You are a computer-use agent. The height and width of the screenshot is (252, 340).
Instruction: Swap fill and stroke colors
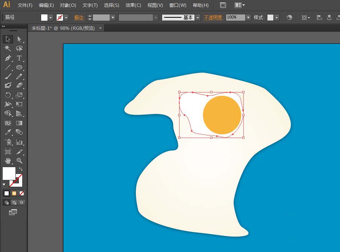tap(21, 169)
